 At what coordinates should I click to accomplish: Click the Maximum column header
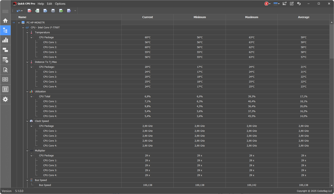[x=252, y=17]
